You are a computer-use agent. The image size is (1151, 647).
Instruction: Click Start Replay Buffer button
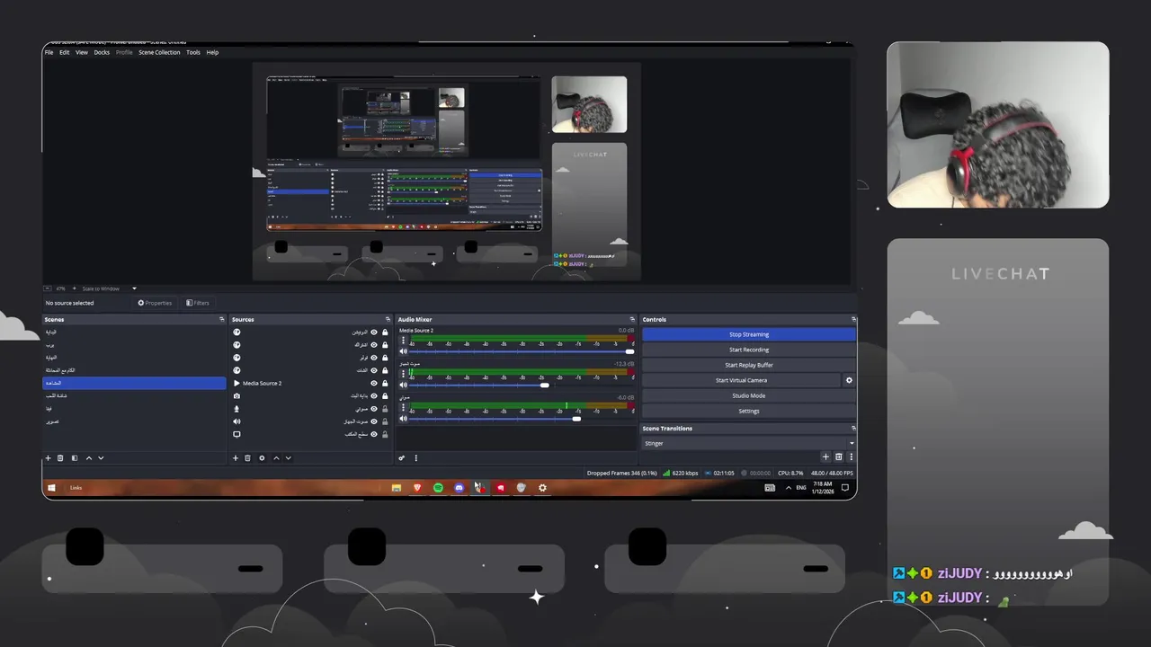tap(748, 365)
